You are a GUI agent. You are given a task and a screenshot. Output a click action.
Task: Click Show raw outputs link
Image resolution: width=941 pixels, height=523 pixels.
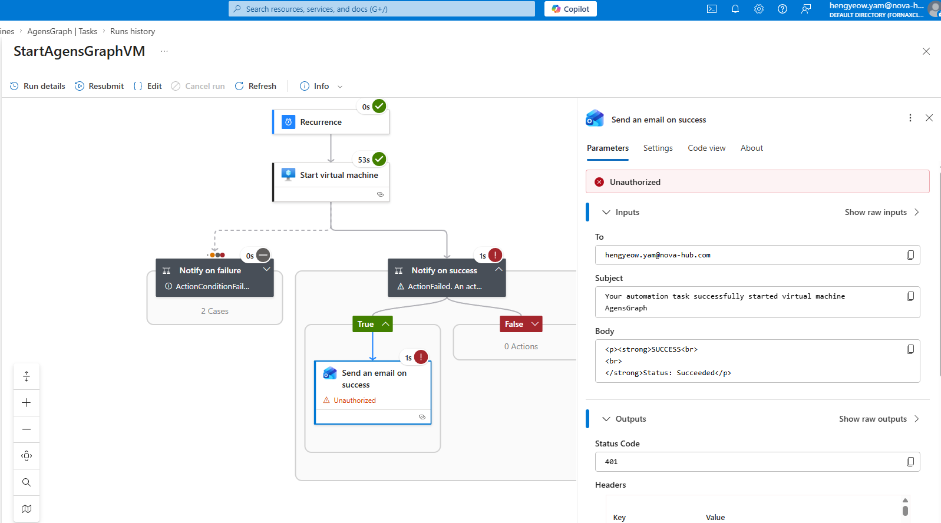[879, 419]
